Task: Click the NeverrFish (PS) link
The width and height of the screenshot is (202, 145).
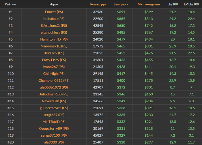Action: (x=54, y=101)
